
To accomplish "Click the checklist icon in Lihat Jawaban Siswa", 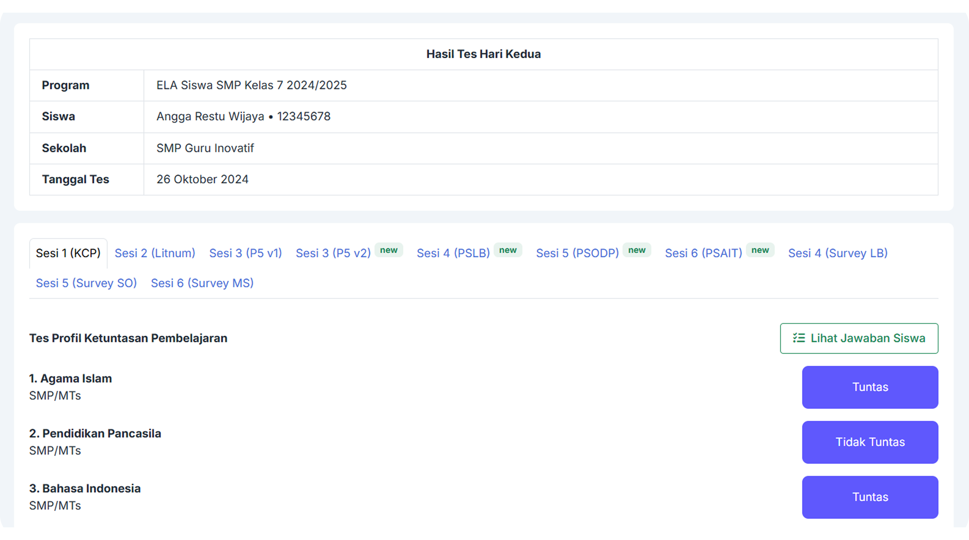I will (799, 338).
